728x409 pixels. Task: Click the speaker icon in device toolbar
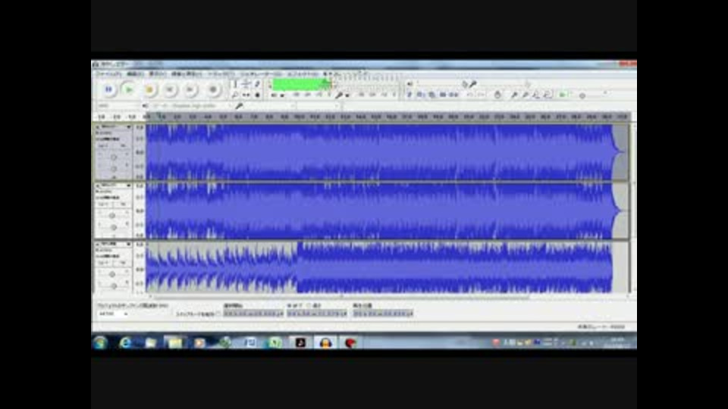click(146, 106)
